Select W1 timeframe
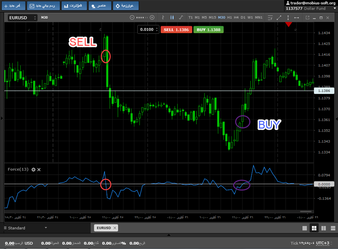Screen dimensions: 338x249 pyautogui.click(x=250, y=18)
